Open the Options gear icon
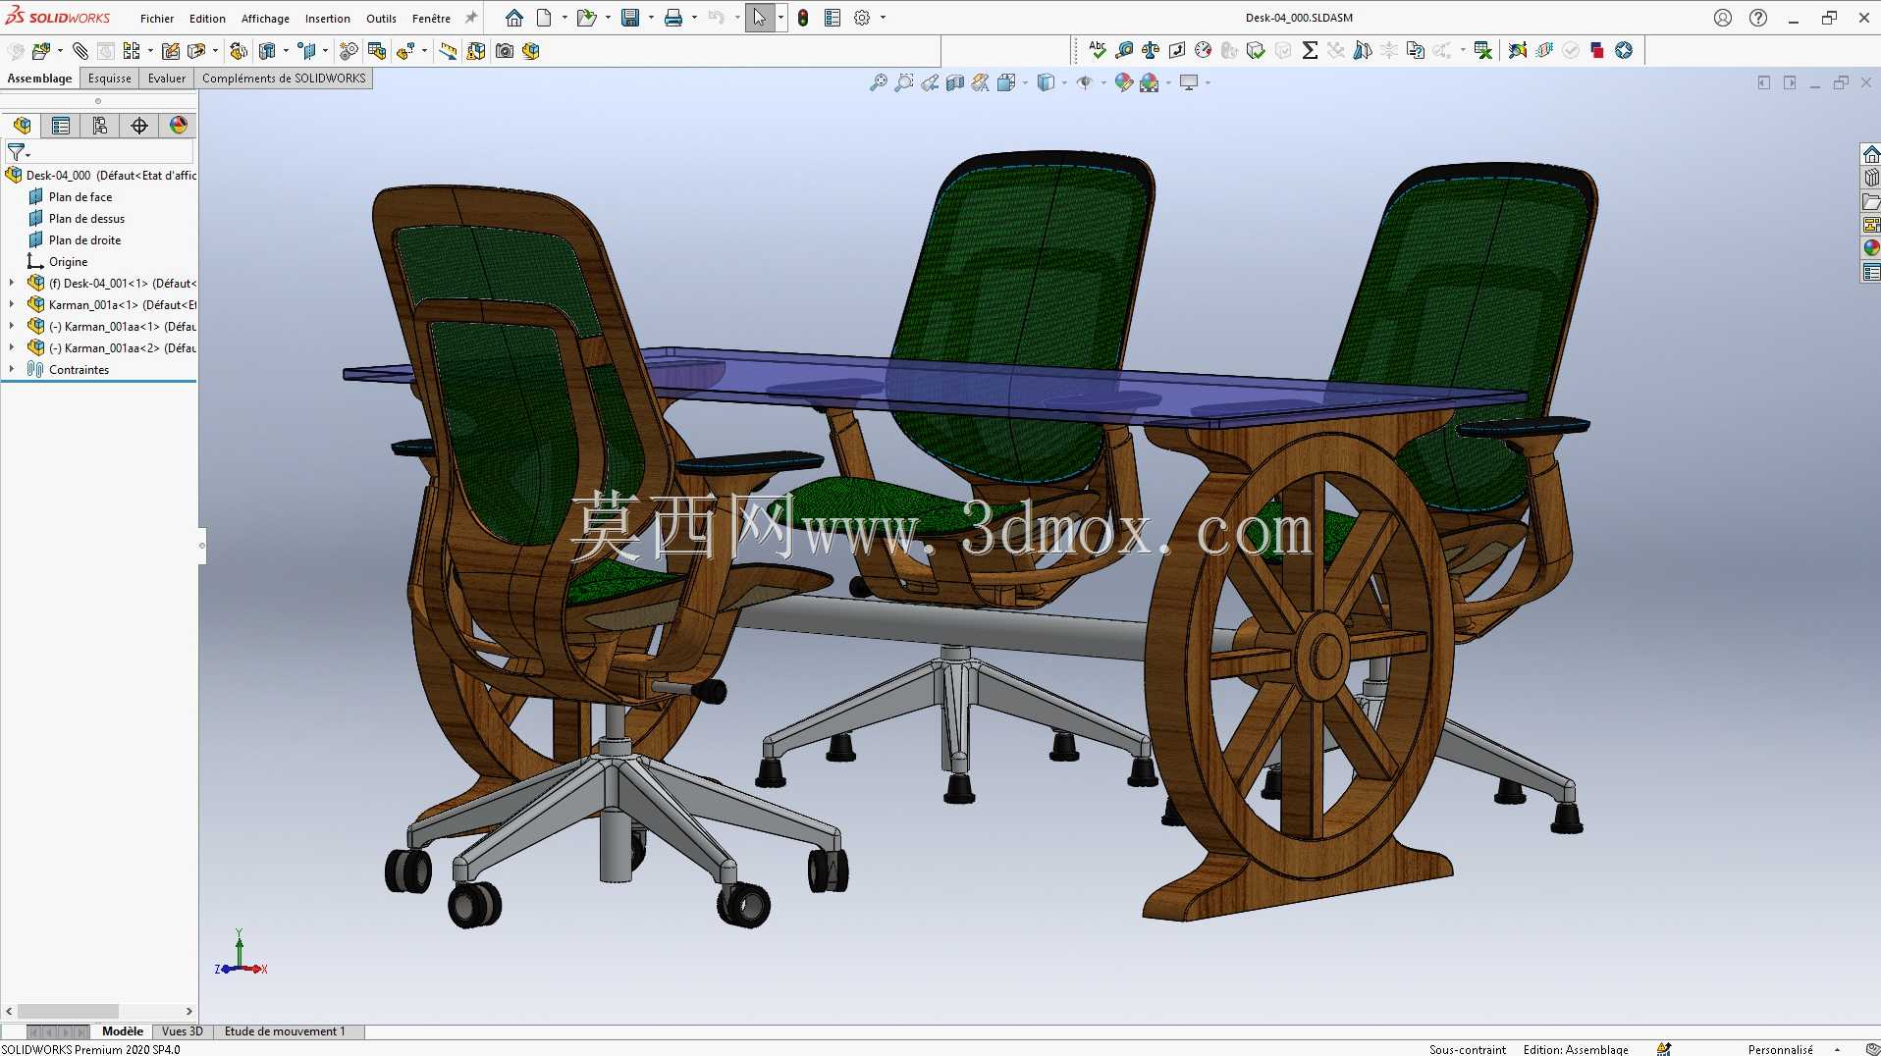Screen dimensions: 1881x1056 pyautogui.click(x=862, y=18)
